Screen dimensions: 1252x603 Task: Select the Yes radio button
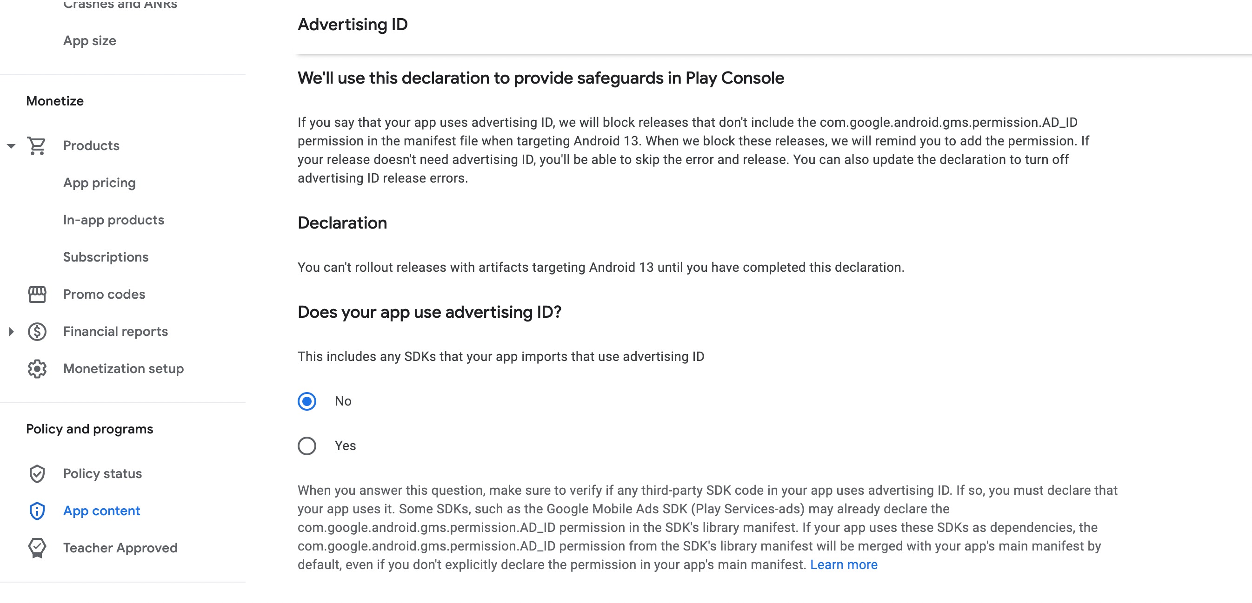point(306,446)
